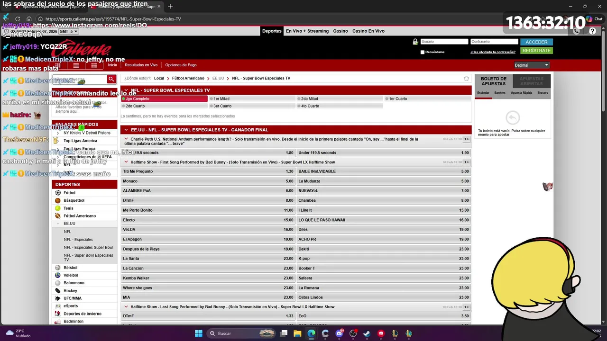The image size is (607, 341).
Task: Expand the EE.UU tree item under Fútbol Americano
Action: point(58,224)
